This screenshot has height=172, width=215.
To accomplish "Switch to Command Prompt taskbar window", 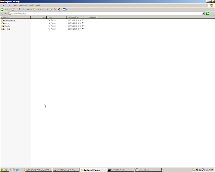I will click(x=121, y=170).
